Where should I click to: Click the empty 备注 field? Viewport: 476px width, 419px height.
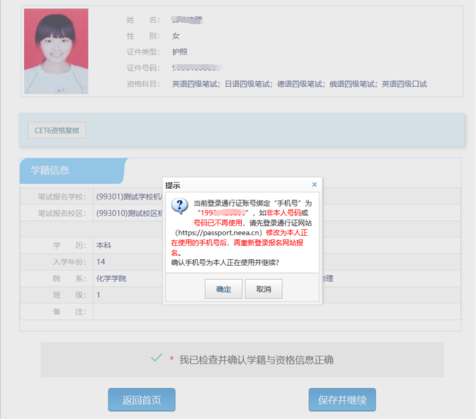[129, 312]
